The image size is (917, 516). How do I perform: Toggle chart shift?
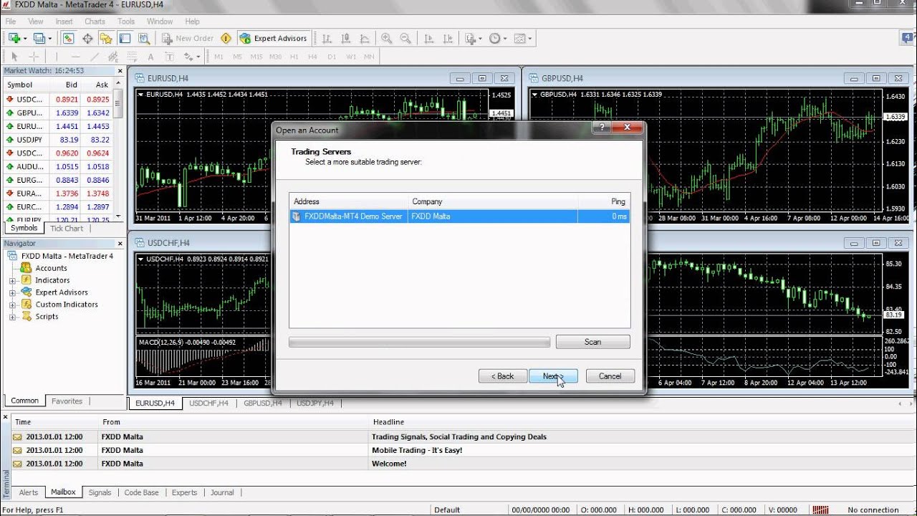click(447, 38)
